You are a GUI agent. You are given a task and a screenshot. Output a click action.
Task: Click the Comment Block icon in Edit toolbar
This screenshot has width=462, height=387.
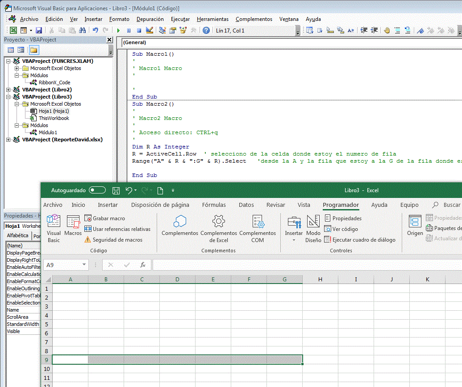[397, 30]
